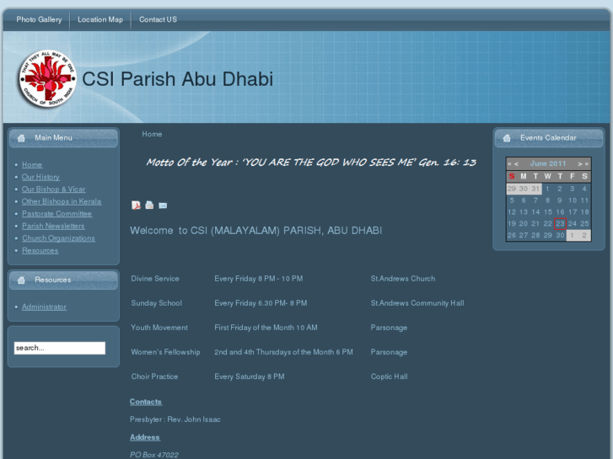This screenshot has height=459, width=613.
Task: Click the Home link in Main Menu
Action: 32,165
